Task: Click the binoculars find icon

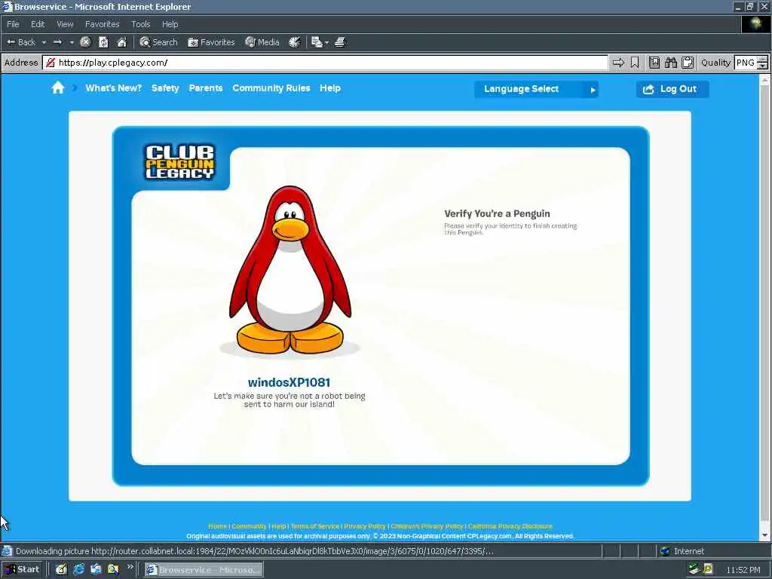Action: click(x=671, y=63)
